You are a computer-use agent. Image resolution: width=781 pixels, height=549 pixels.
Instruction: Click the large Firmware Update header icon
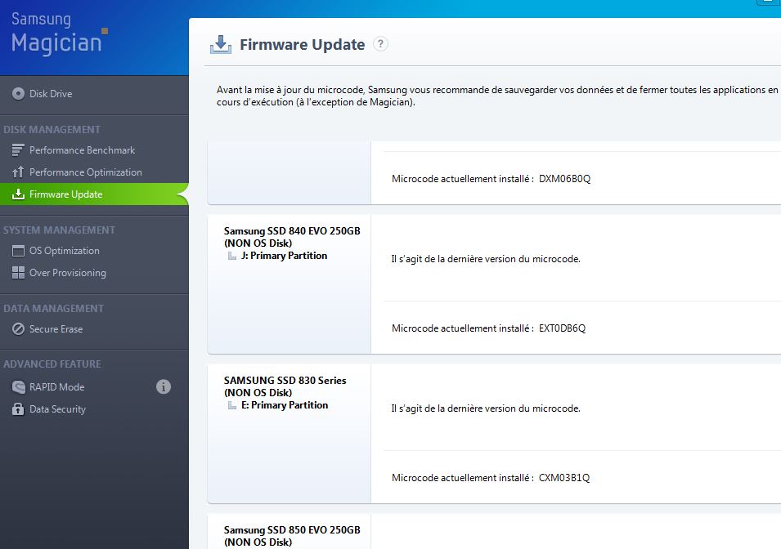[221, 44]
